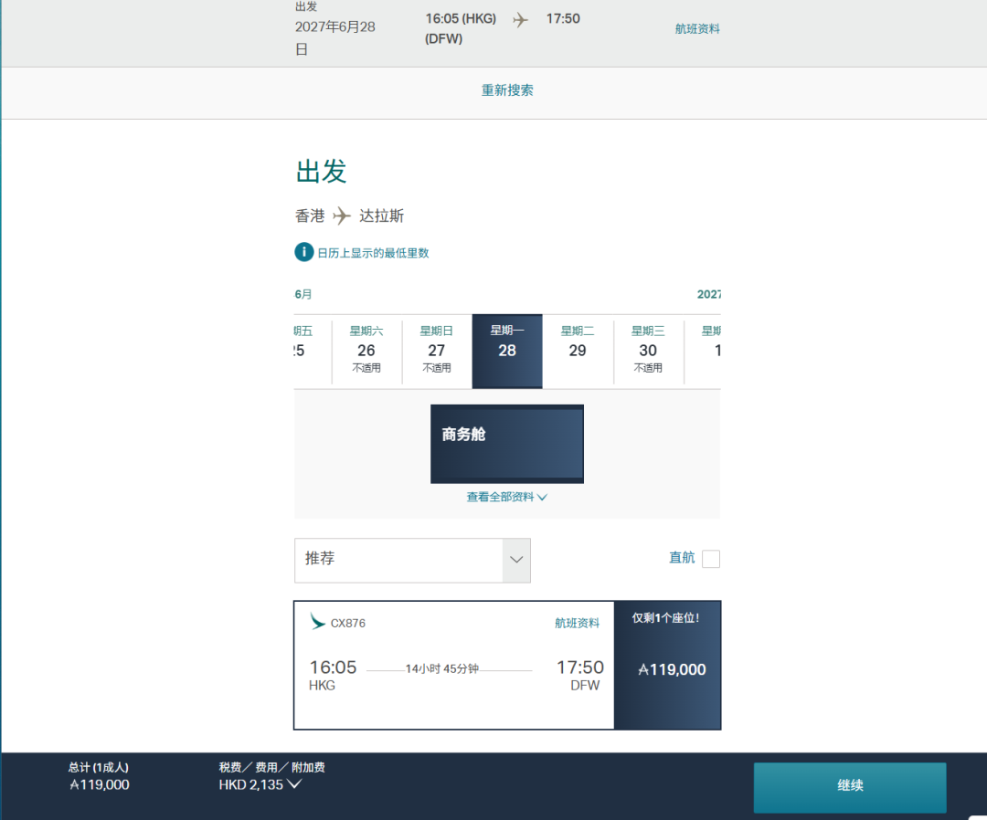
Task: Click the chevron on the 推荐 dropdown
Action: 516,561
